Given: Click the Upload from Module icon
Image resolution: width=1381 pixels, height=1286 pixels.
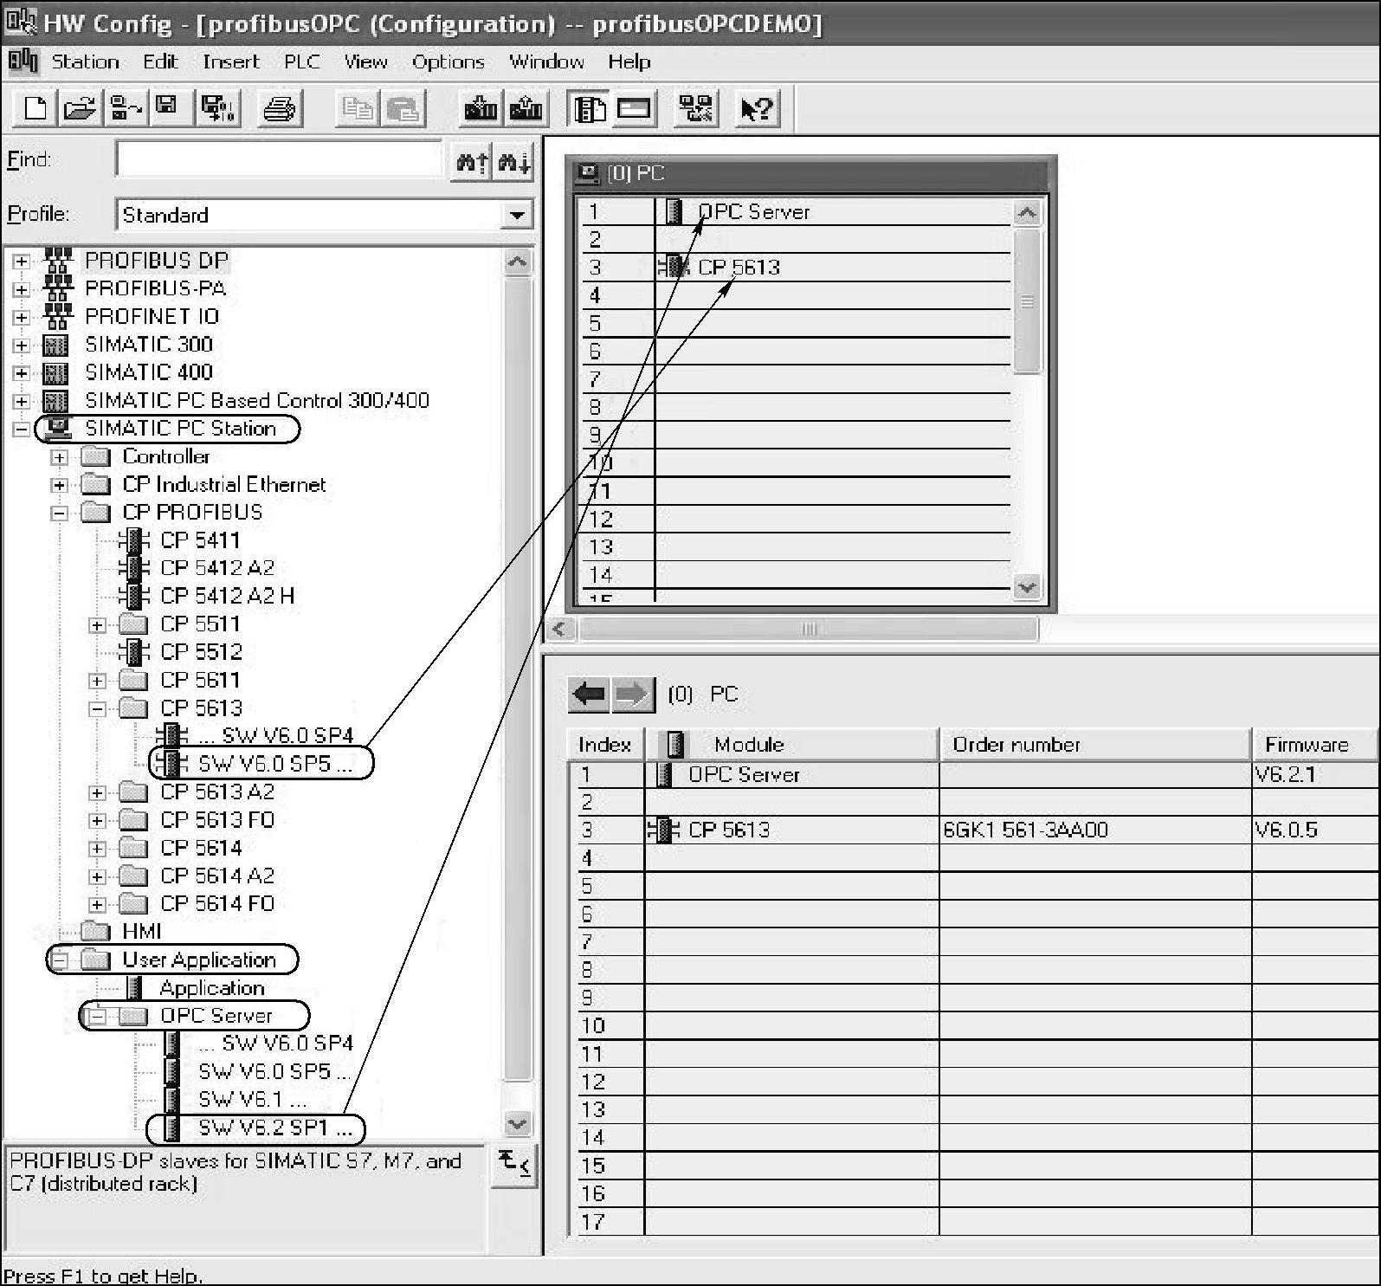Looking at the screenshot, I should [526, 108].
